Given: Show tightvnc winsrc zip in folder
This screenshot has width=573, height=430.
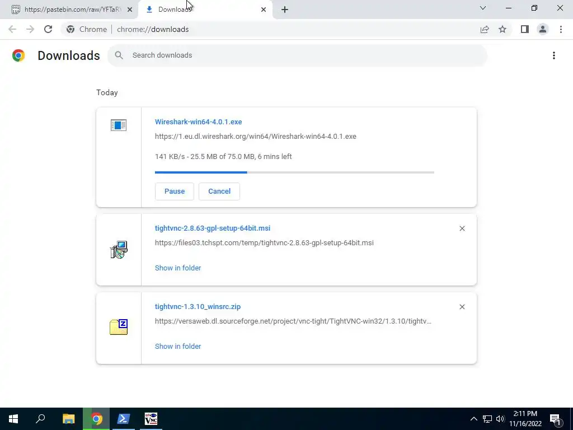Looking at the screenshot, I should tap(178, 346).
